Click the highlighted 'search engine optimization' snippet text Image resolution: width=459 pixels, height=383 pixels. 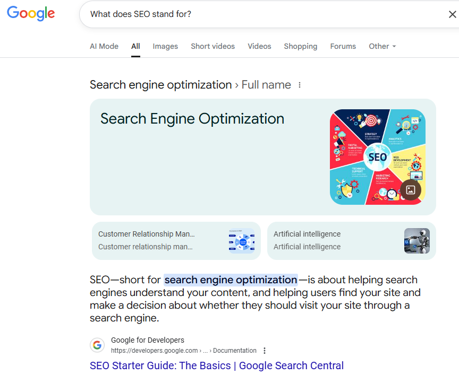point(231,280)
